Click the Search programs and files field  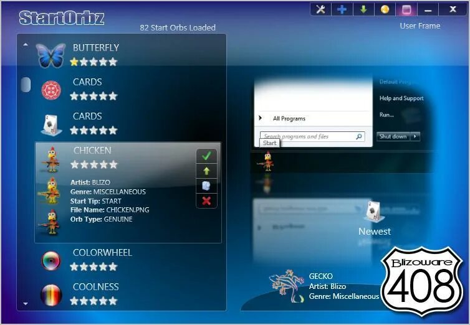pos(312,136)
